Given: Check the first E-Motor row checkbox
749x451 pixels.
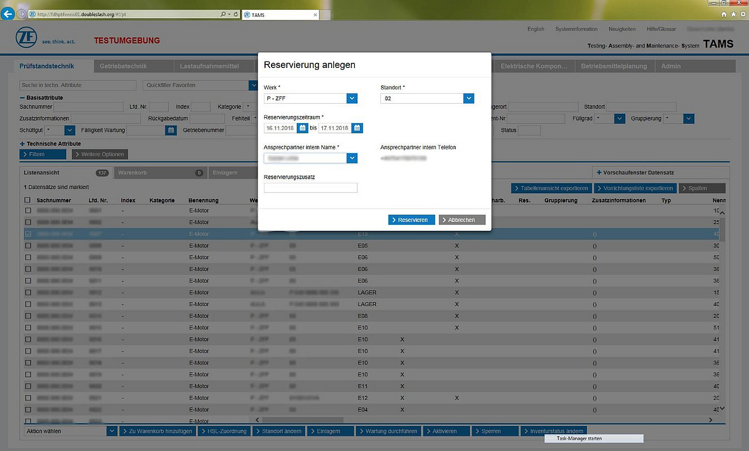Looking at the screenshot, I should click(x=28, y=211).
